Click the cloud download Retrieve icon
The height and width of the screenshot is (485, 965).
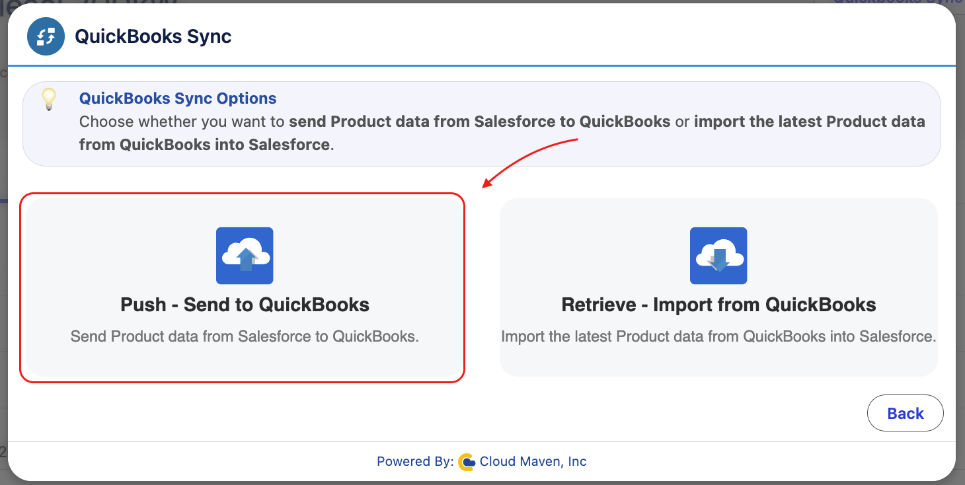(x=718, y=256)
